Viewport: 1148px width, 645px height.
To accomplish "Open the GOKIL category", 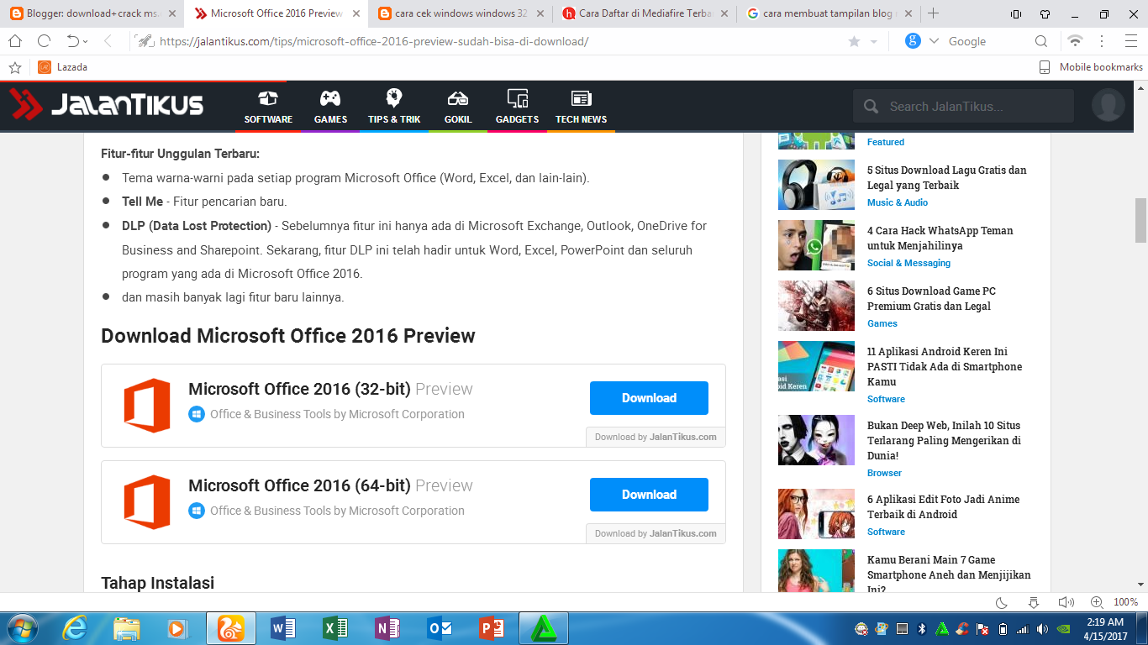I will 458,107.
